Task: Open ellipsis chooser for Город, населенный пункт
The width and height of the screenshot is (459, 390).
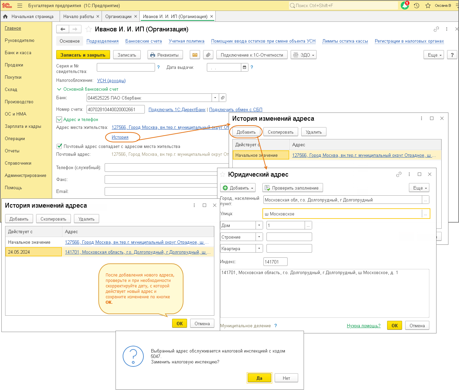Action: (425, 200)
